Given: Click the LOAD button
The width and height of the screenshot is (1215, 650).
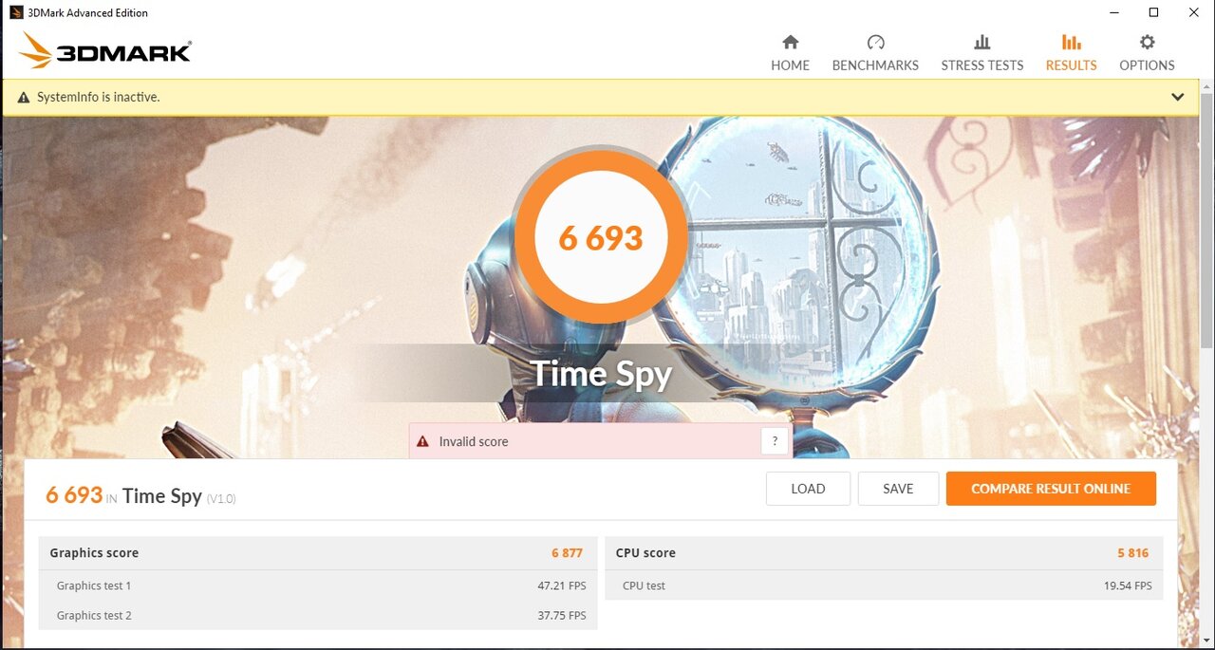Looking at the screenshot, I should pyautogui.click(x=808, y=489).
